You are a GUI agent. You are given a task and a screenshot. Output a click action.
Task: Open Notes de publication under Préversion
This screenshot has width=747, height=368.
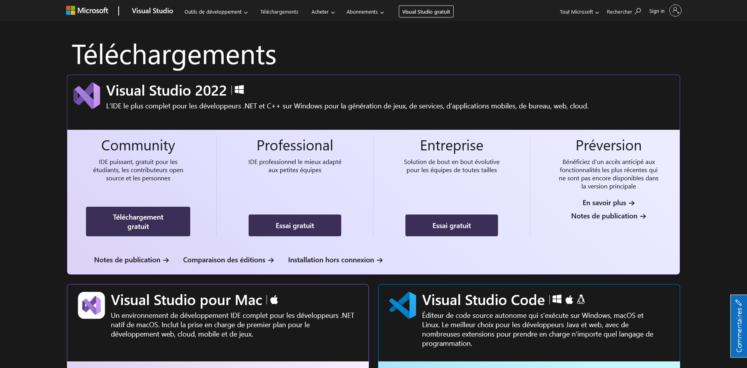[608, 216]
